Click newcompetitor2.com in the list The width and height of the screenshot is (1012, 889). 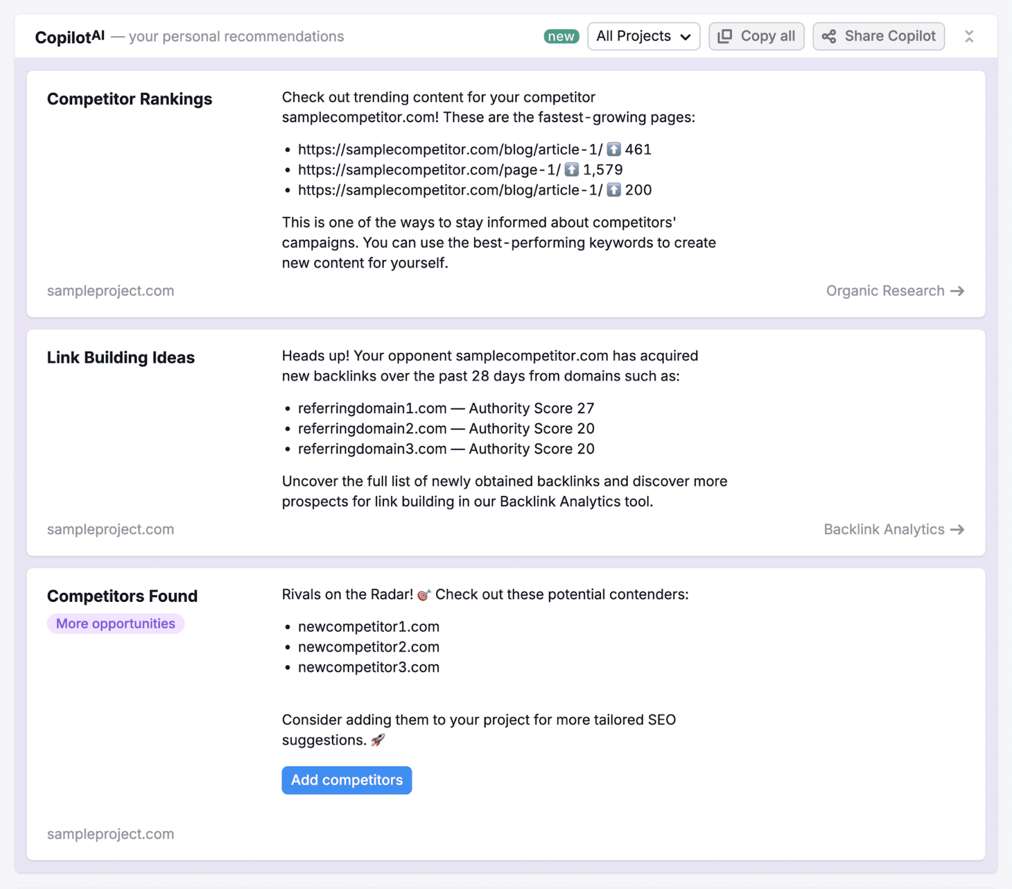click(x=369, y=647)
